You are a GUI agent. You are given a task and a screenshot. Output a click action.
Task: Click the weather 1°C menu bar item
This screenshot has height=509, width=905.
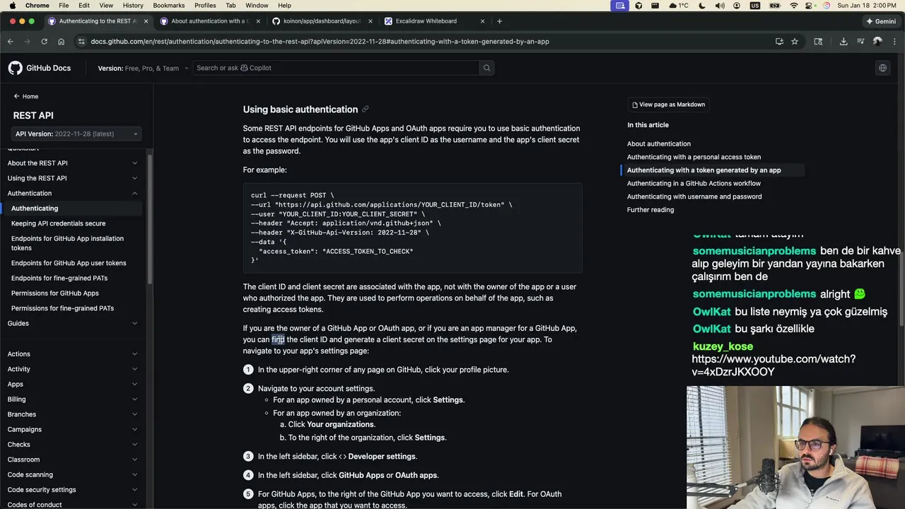[677, 5]
